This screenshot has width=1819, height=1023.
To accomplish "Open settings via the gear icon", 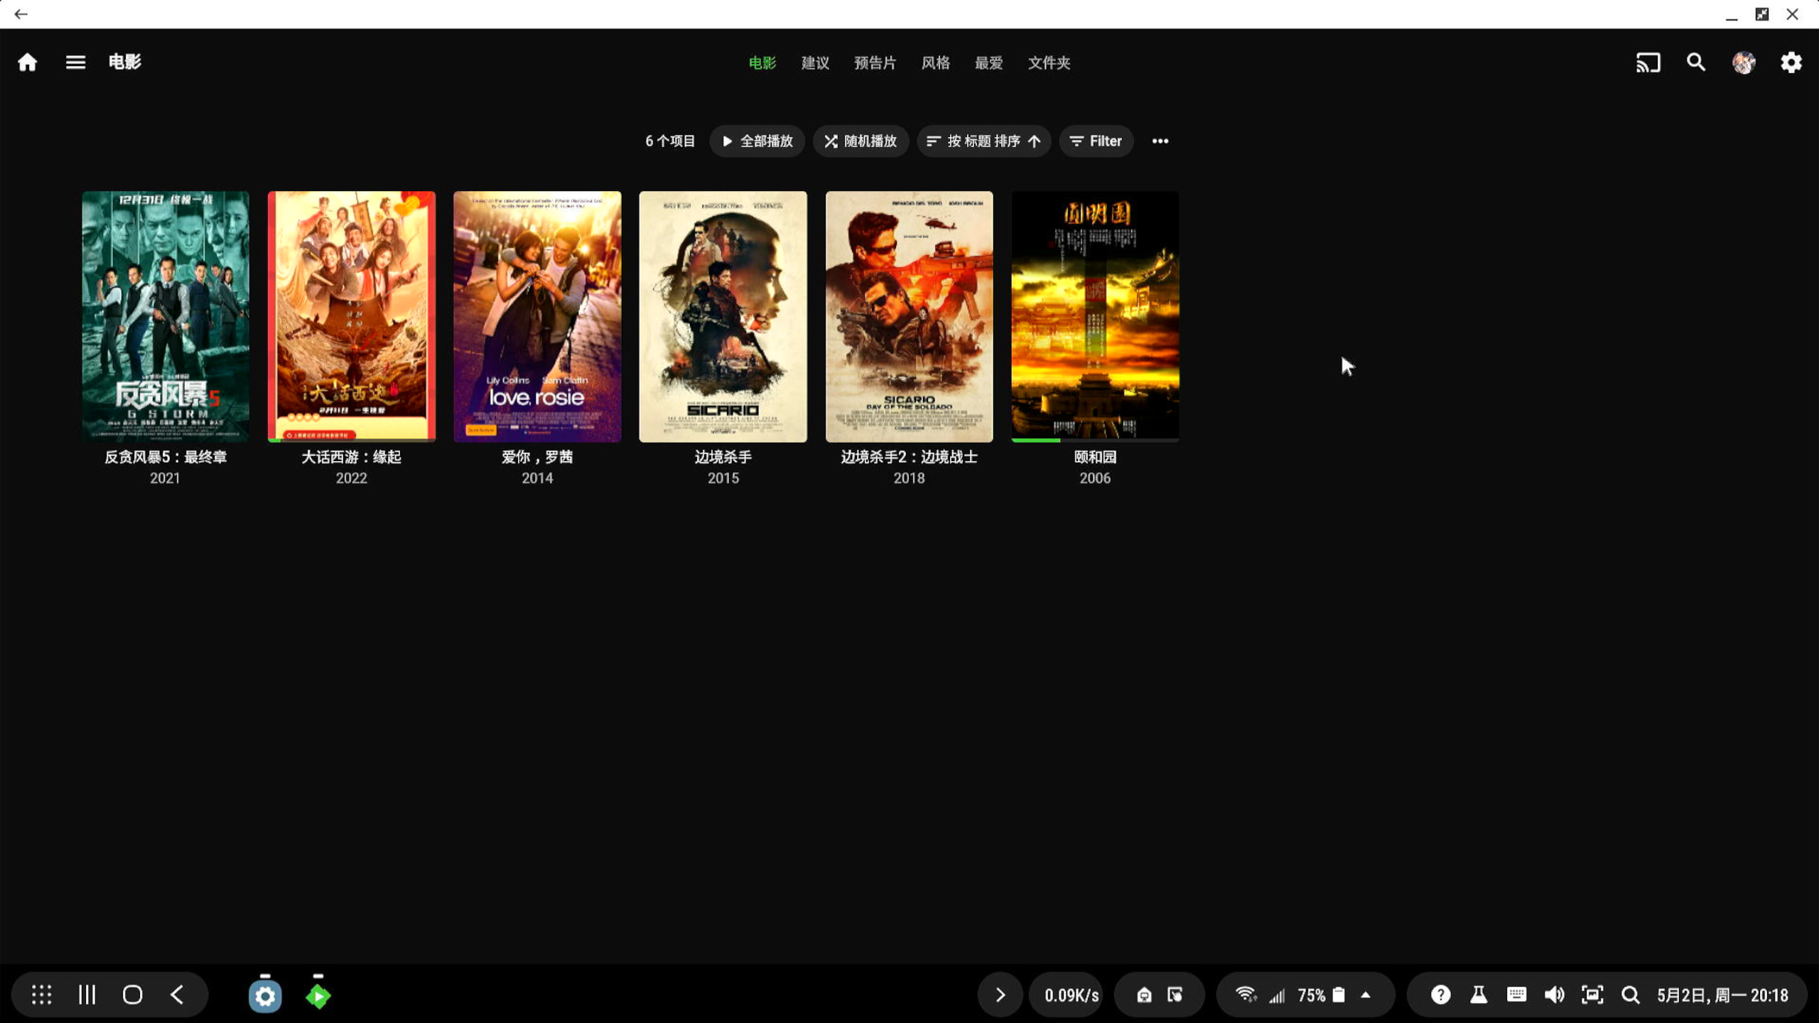I will click(1791, 63).
